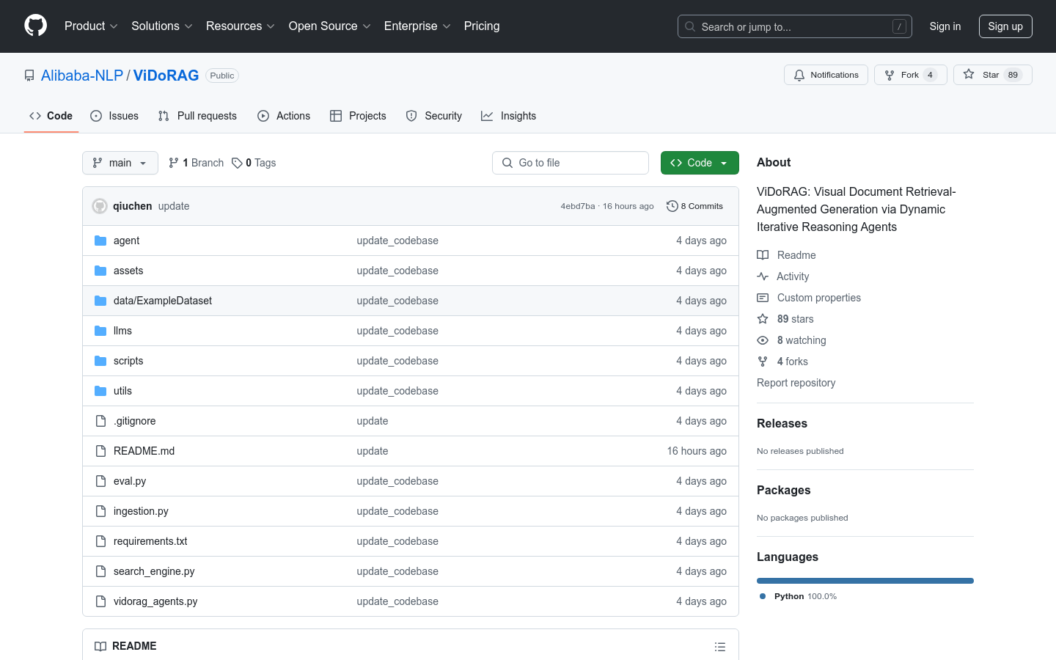The image size is (1056, 660).
Task: Click the GitHub logo icon
Action: pos(35,26)
